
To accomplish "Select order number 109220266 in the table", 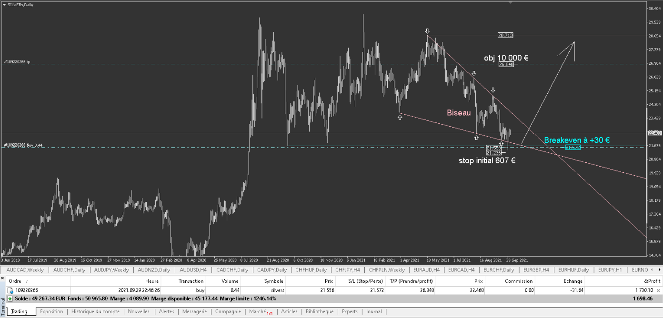I will (27, 289).
